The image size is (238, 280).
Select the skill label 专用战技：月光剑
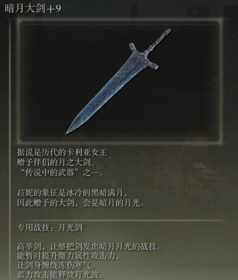pyautogui.click(x=50, y=228)
